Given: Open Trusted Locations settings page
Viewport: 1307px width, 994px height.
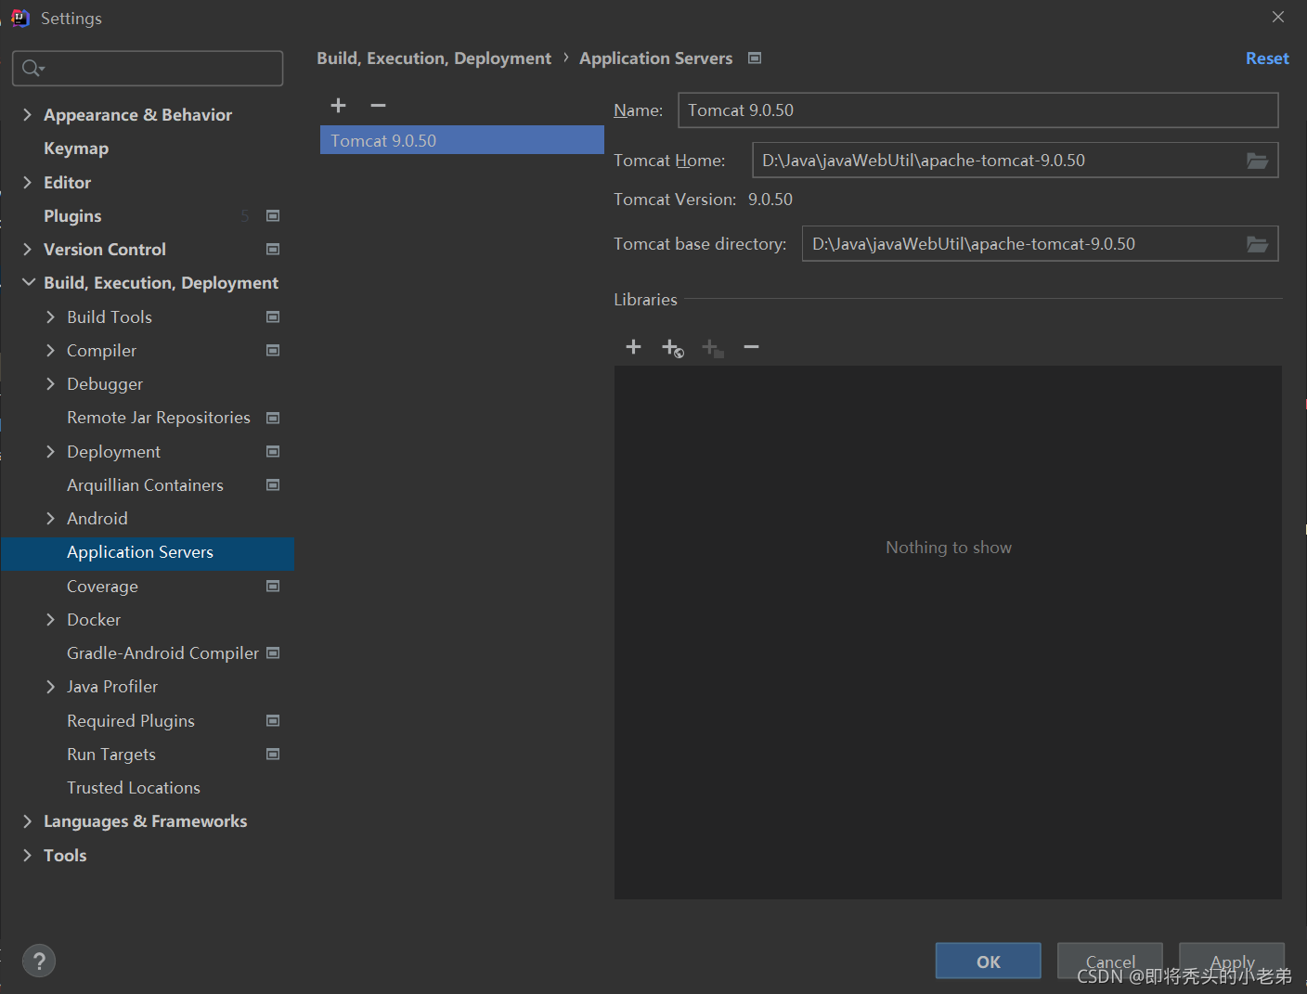Looking at the screenshot, I should coord(134,788).
